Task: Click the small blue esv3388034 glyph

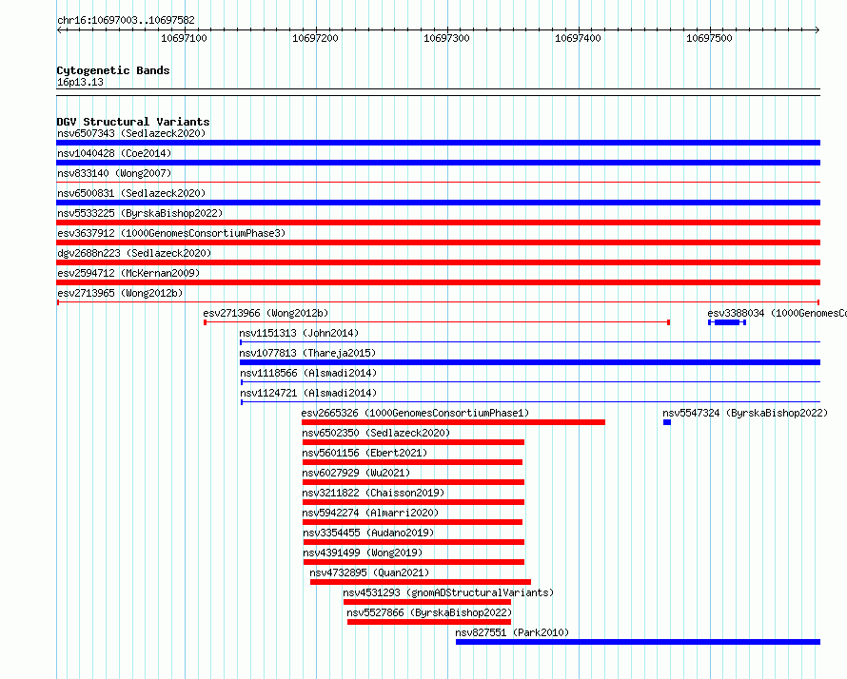Action: 727,322
